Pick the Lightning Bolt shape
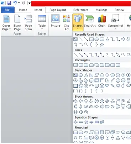Viewport: 131px width, 144px height. [x=112, y=86]
